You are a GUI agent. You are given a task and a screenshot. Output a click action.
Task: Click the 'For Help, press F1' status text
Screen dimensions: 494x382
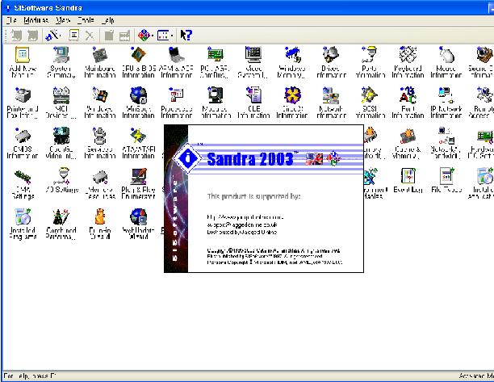(x=30, y=376)
